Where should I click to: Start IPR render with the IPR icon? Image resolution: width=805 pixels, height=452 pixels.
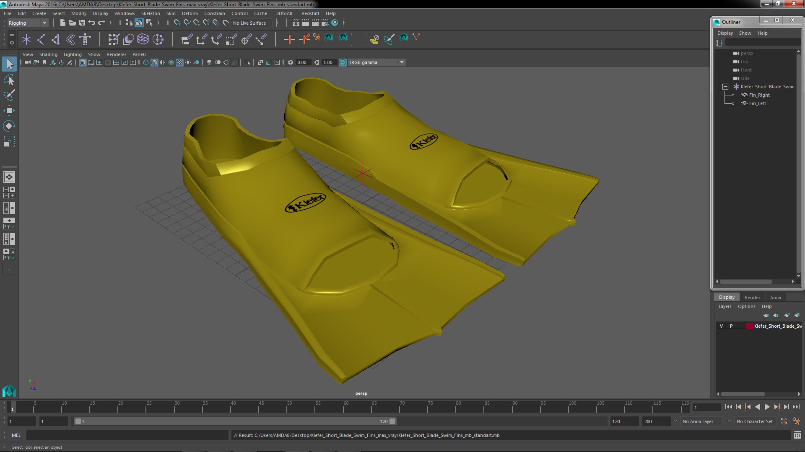pos(315,23)
